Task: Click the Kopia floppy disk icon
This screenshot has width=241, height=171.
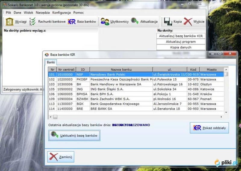Action: tap(168, 21)
